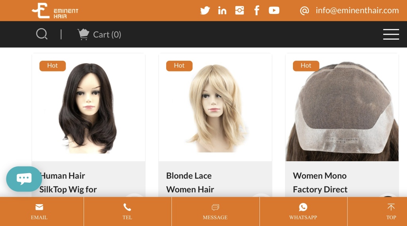Image resolution: width=407 pixels, height=226 pixels.
Task: Open the shopping cart icon
Action: click(83, 34)
